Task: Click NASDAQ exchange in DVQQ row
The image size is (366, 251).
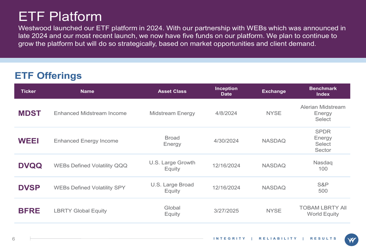Action: coord(274,166)
